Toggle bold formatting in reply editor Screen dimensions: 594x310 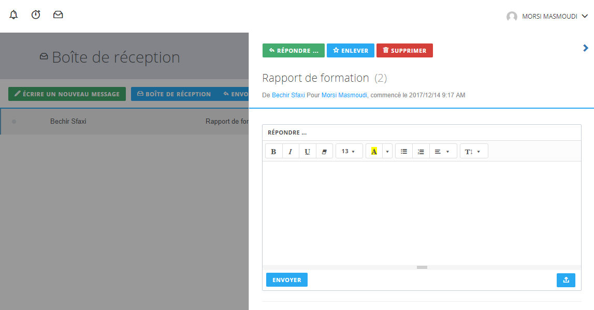(273, 152)
